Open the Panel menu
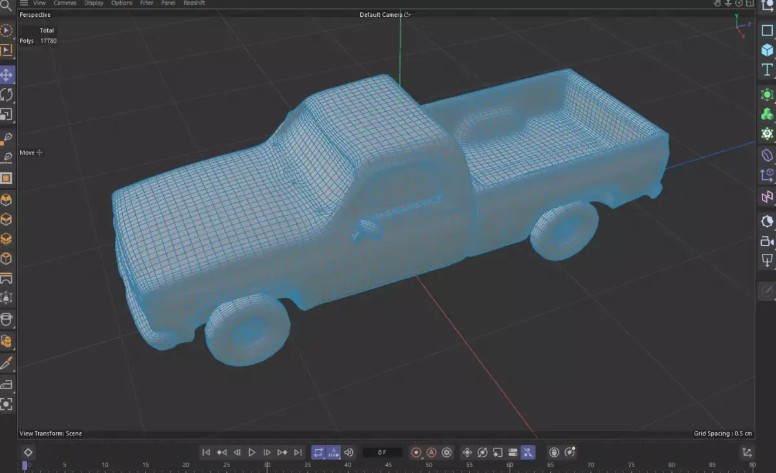Screen dimensions: 776x473 click(x=168, y=3)
